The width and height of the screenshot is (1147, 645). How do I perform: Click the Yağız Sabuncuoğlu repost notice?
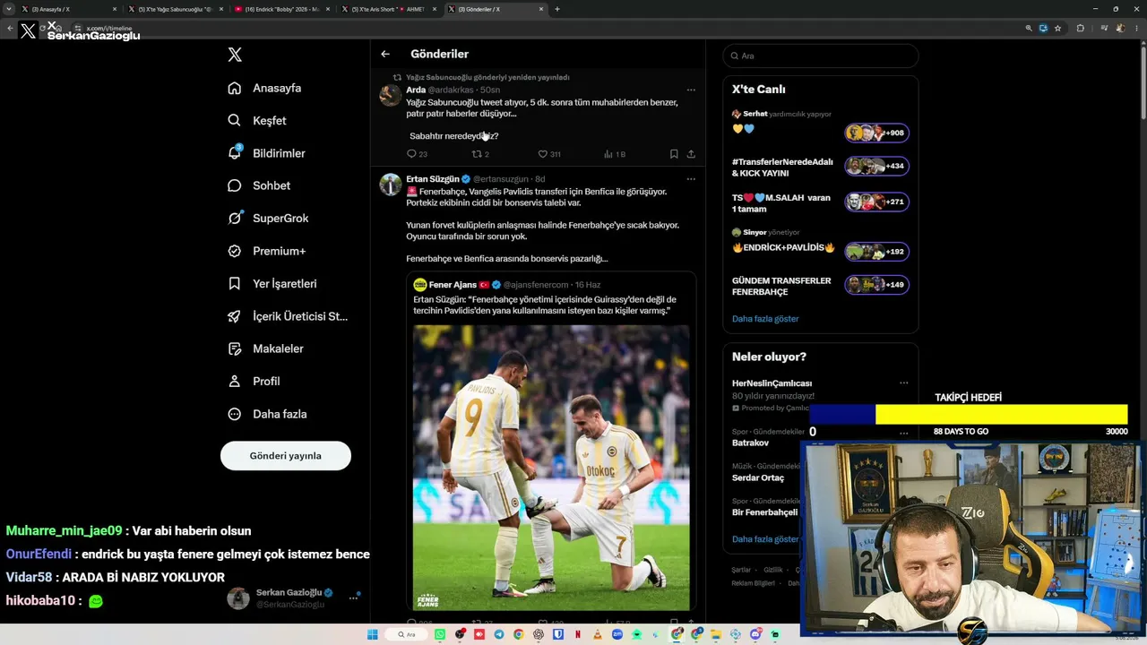[x=487, y=78]
